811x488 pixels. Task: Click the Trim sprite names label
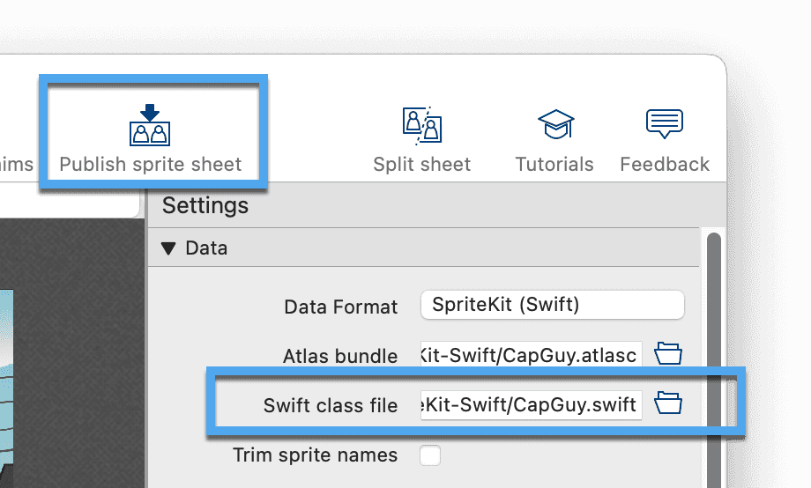[315, 455]
